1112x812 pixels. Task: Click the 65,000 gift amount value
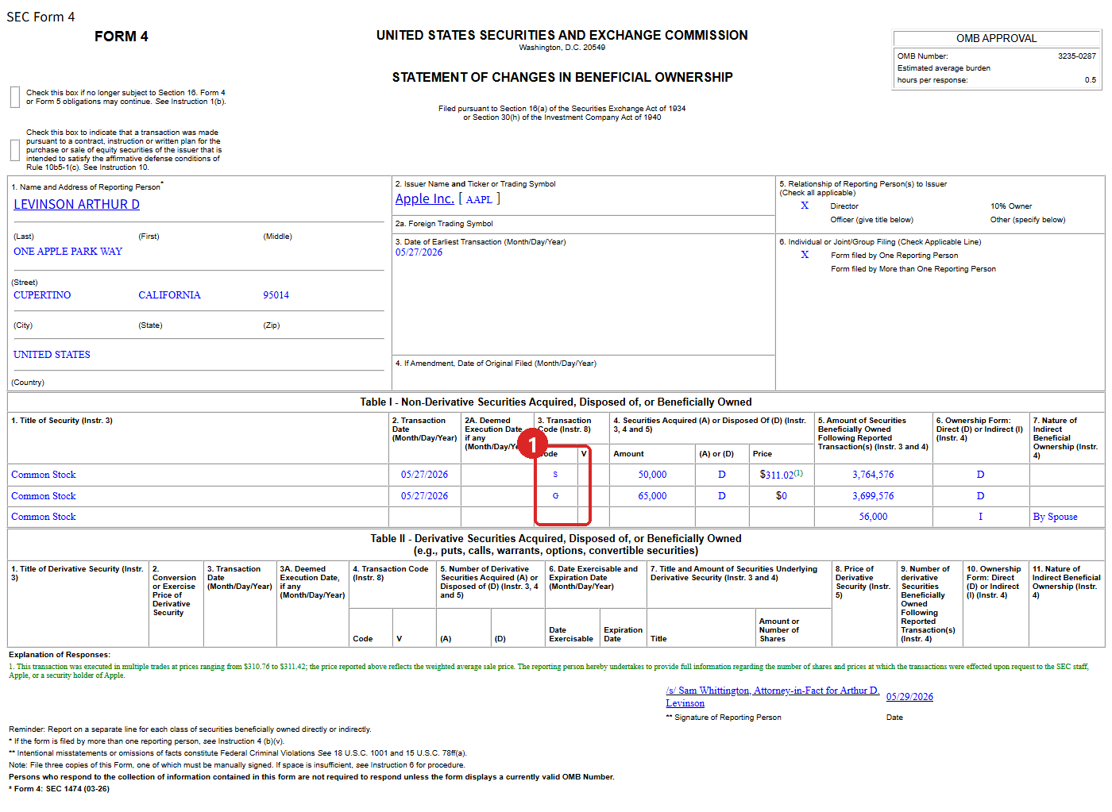(652, 496)
